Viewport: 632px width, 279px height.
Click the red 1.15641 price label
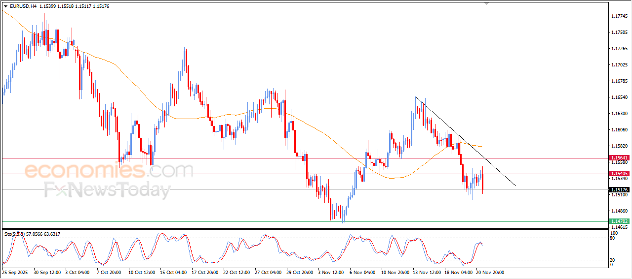pos(619,158)
